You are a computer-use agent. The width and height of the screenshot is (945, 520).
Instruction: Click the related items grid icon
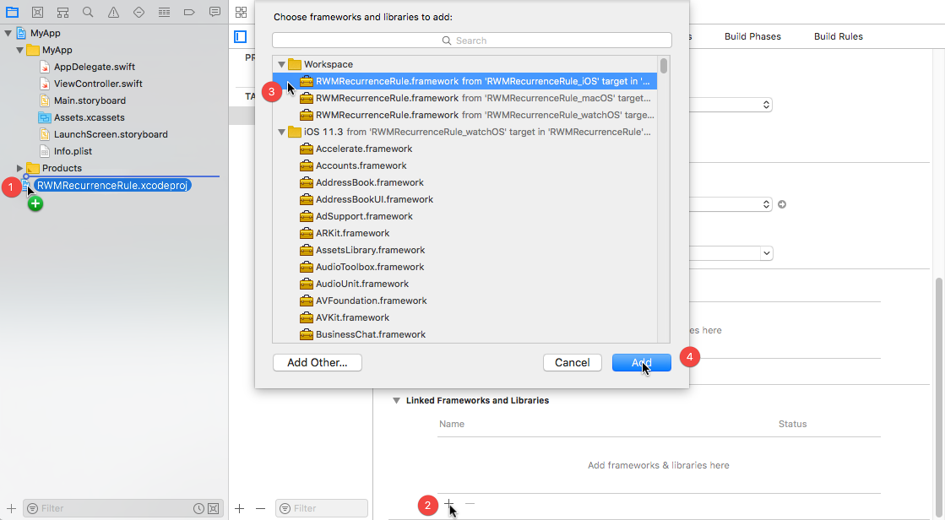click(x=241, y=12)
